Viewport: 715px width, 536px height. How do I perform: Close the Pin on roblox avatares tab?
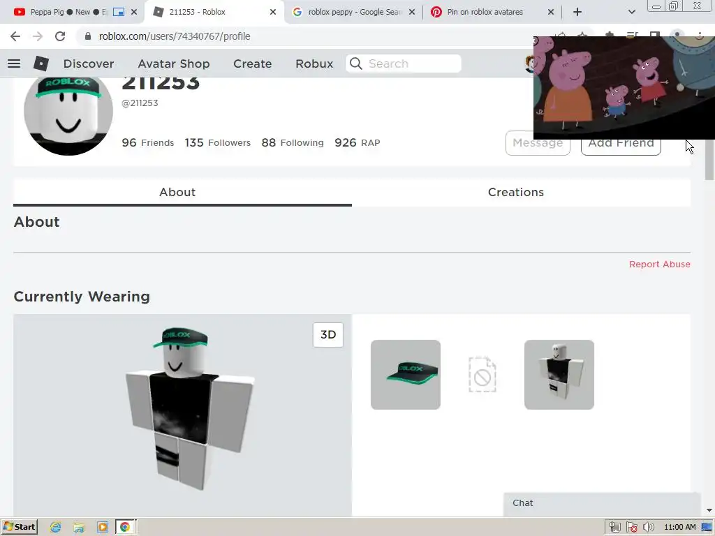point(551,12)
